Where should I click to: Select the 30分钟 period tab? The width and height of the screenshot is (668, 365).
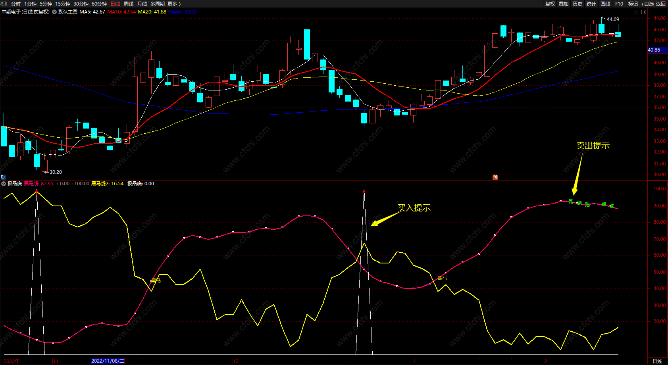[x=81, y=4]
